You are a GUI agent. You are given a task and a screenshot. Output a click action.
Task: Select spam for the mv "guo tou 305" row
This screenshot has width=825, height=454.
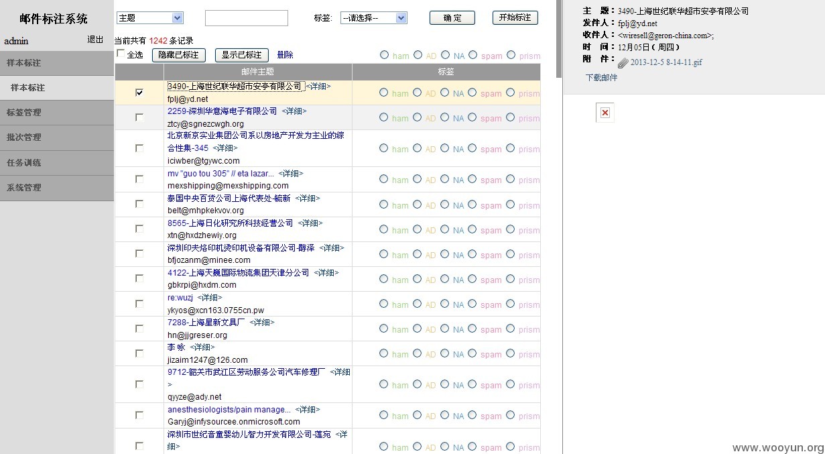click(x=473, y=179)
